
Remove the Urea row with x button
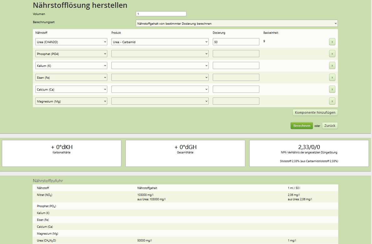pos(332,42)
